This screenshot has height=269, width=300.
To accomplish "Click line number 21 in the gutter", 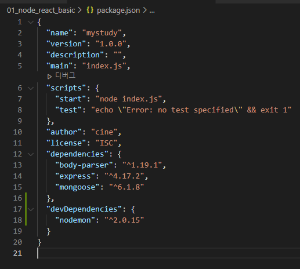I will click(17, 253).
